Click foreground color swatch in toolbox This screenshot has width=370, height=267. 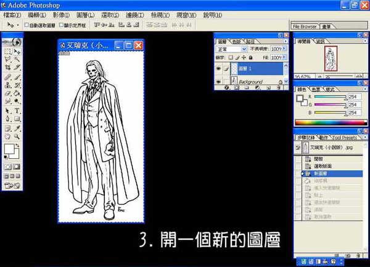point(9,149)
